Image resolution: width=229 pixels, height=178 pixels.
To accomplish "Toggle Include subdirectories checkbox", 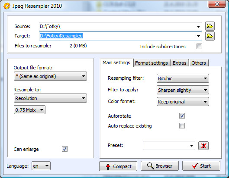I will tap(200, 47).
